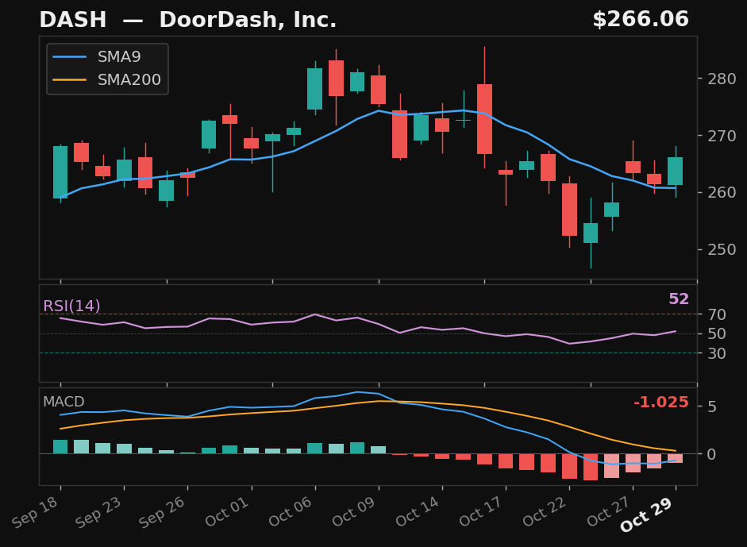
Task: Click the 280 price axis label
Action: pos(722,79)
